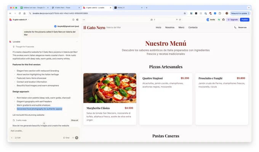Click the send arrow in the chat box
The image size is (259, 152).
(x=77, y=137)
